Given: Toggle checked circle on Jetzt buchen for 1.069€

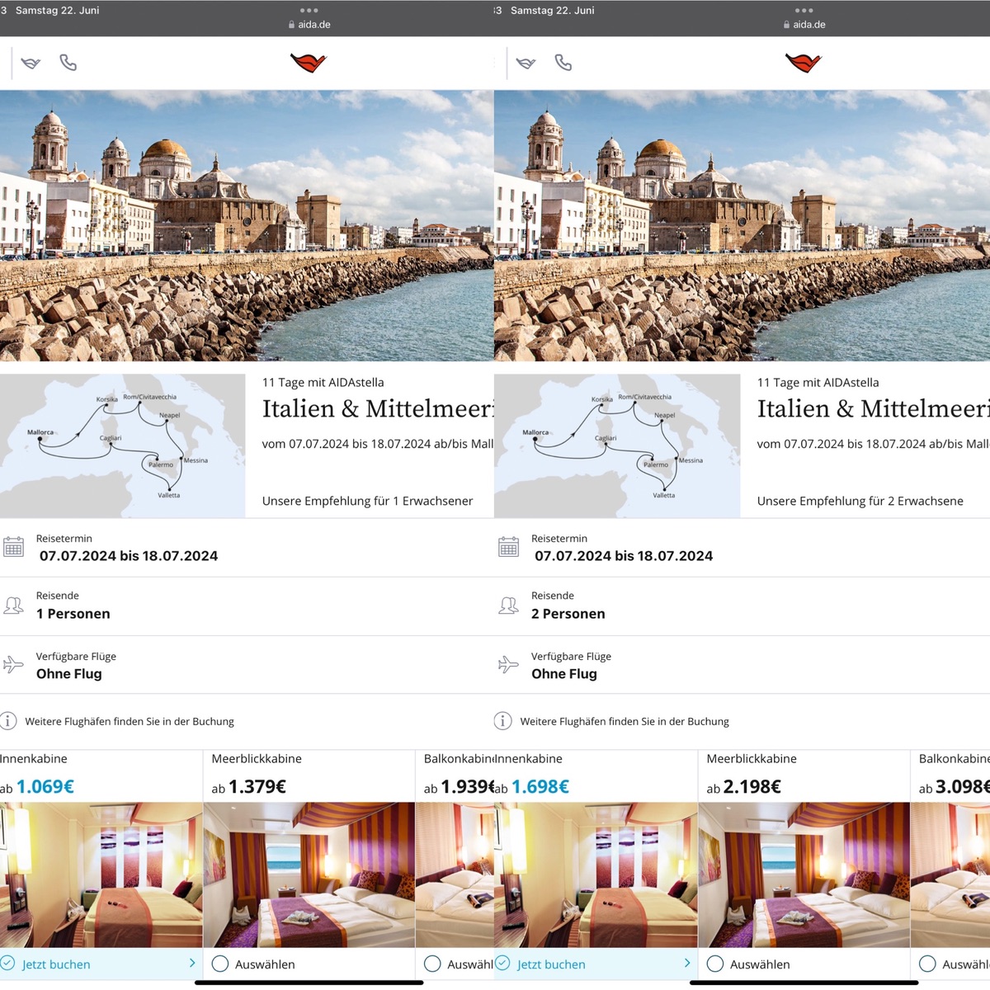Looking at the screenshot, I should pyautogui.click(x=8, y=963).
